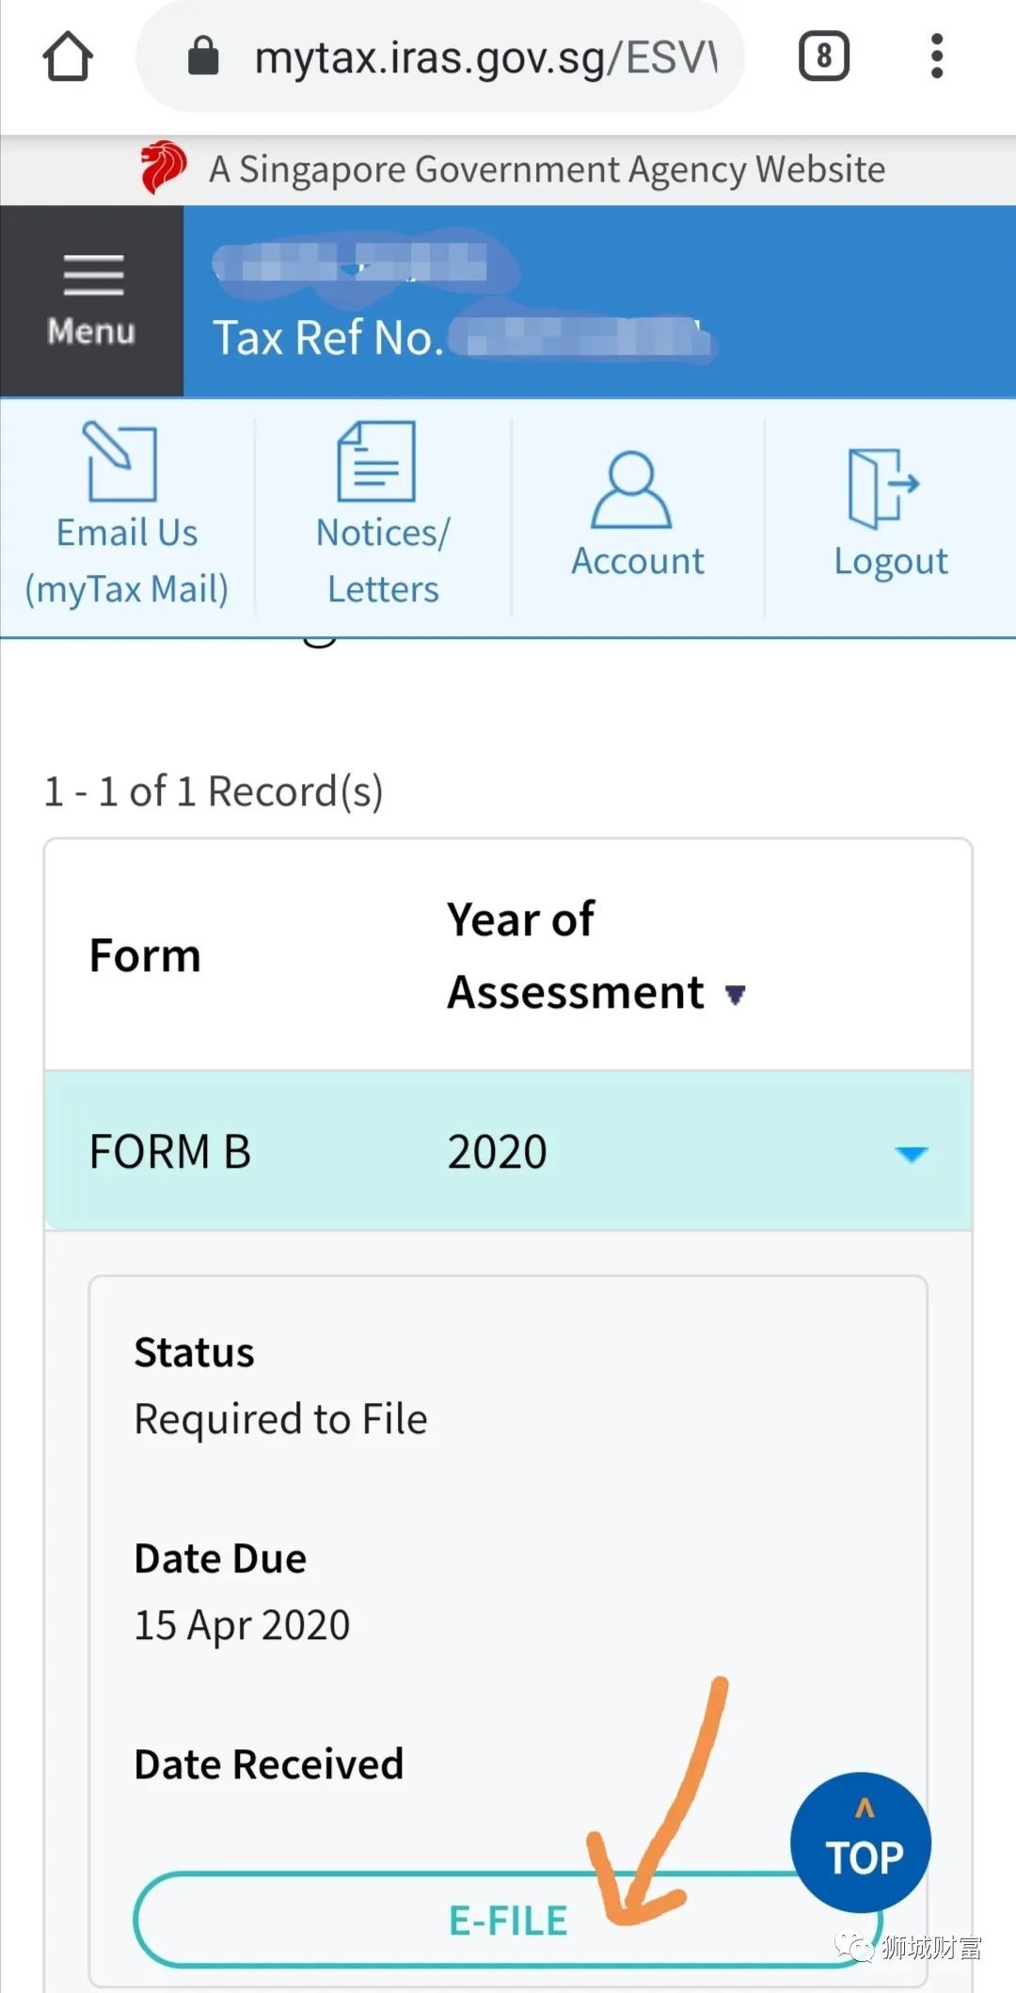Open the browser tab switcher showing 8
The image size is (1016, 1993).
tap(824, 56)
